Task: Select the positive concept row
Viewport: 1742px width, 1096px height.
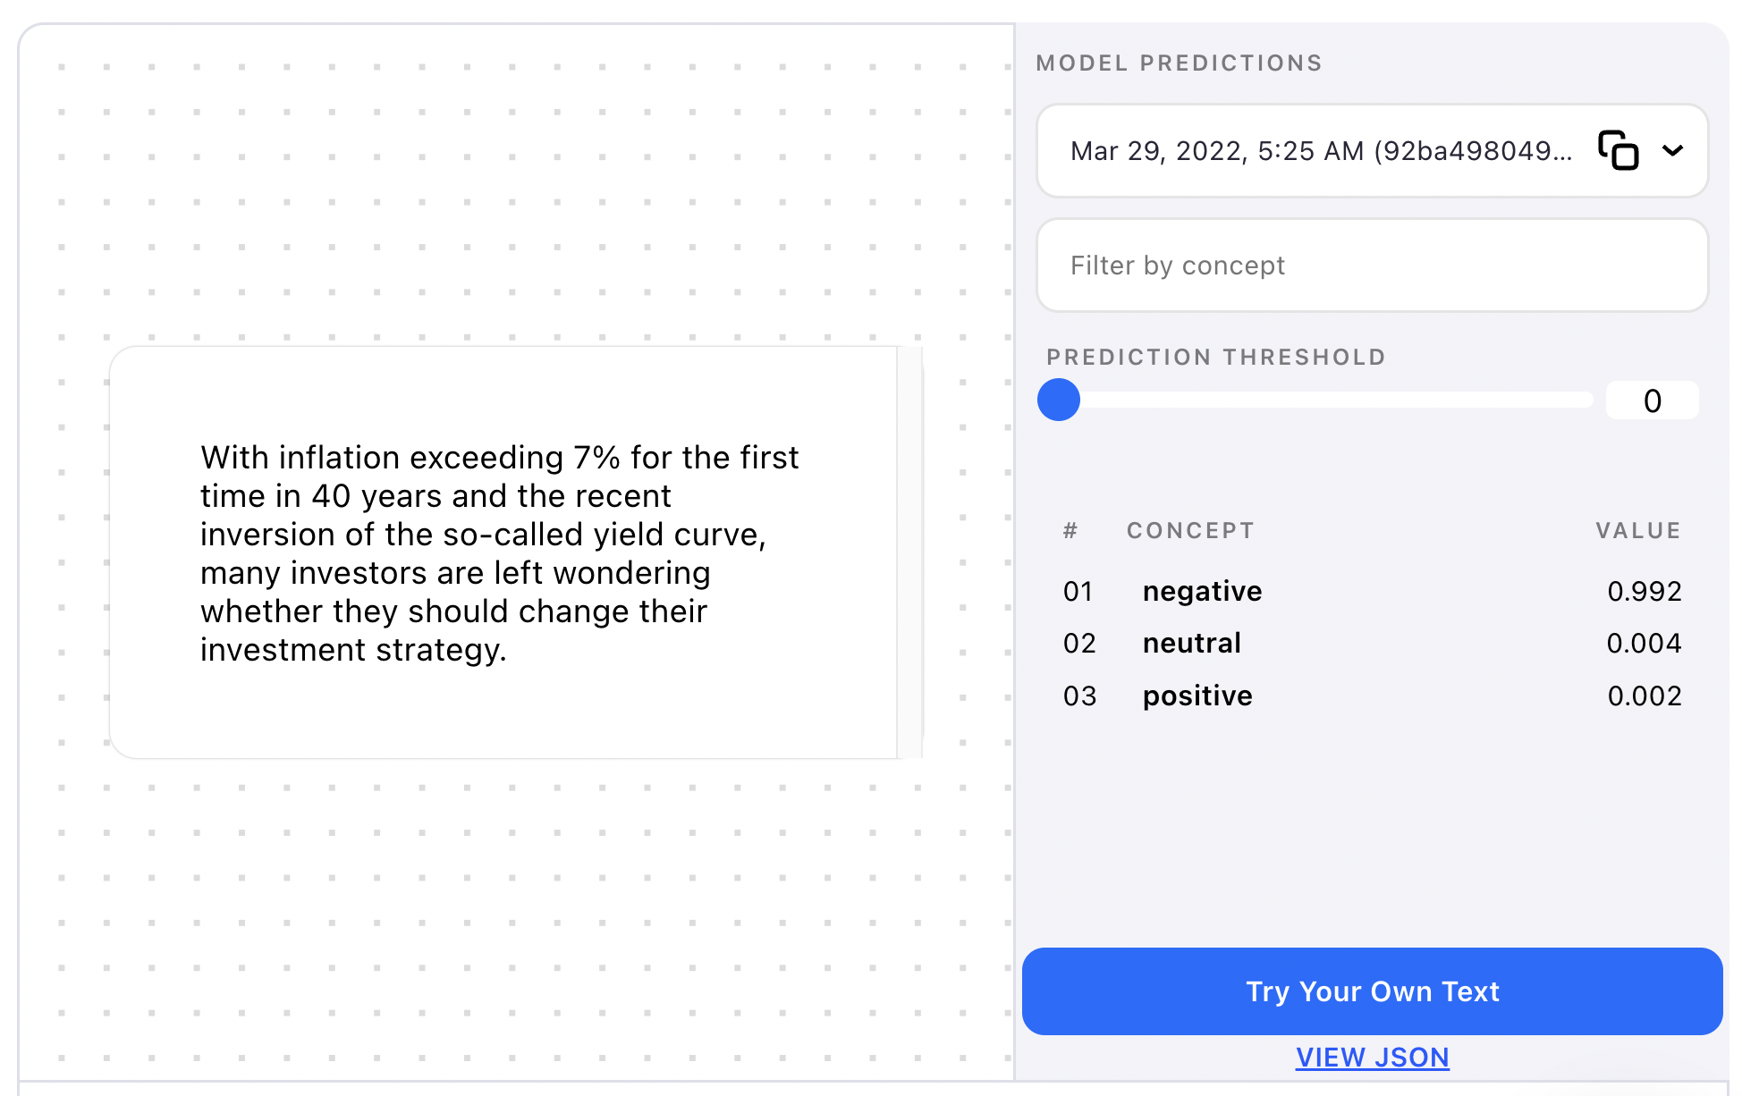Action: click(1197, 696)
